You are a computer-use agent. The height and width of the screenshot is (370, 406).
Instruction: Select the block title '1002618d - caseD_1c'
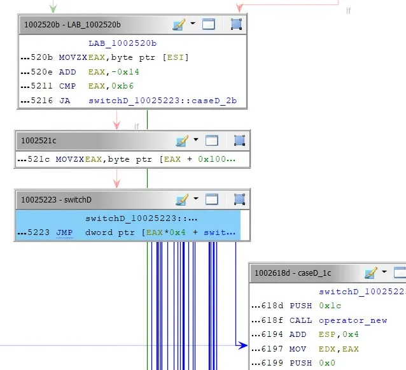[293, 273]
